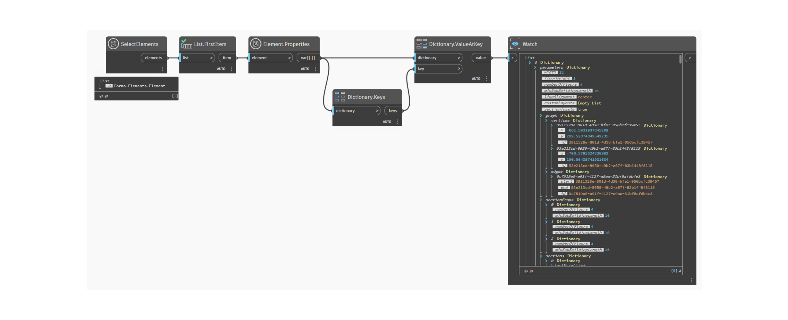788x320 pixels.
Task: Collapse the edges Dictionary entry
Action: [x=546, y=172]
